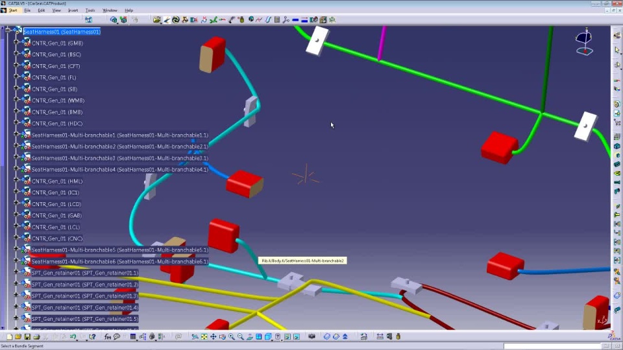Viewport: 623px width, 350px height.
Task: Open the Formula f(x) tool
Action: pyautogui.click(x=107, y=336)
